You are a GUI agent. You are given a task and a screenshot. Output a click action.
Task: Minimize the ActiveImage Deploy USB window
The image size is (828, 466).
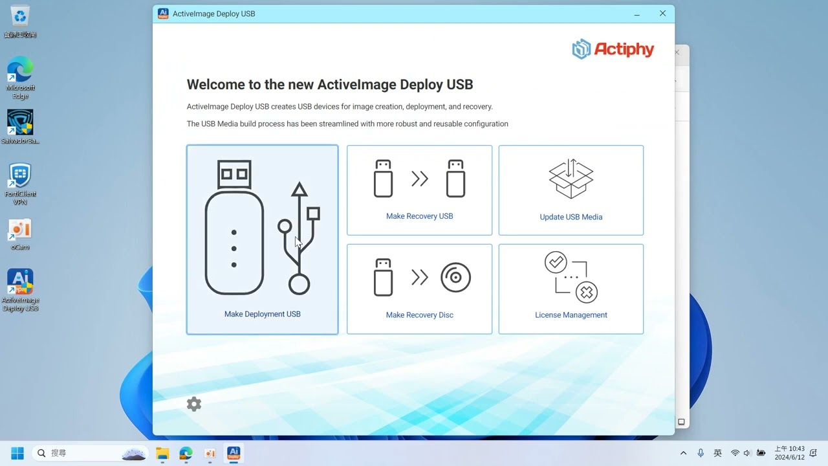pyautogui.click(x=637, y=14)
